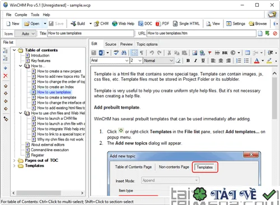Click the Build toolbar button
Viewport: 280px width, 205px height.
point(78,24)
